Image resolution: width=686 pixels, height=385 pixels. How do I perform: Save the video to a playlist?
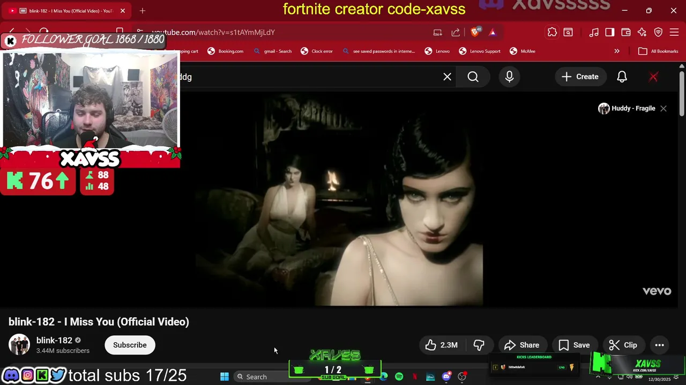click(x=575, y=345)
